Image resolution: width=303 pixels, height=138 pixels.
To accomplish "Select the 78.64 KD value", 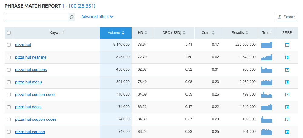I will pyautogui.click(x=142, y=45).
